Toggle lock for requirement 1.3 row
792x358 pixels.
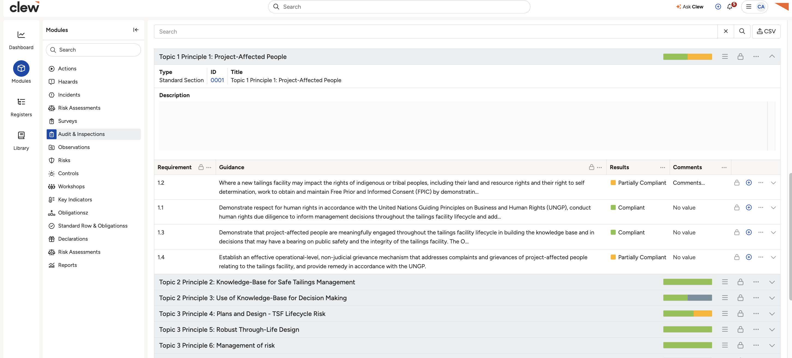point(737,232)
